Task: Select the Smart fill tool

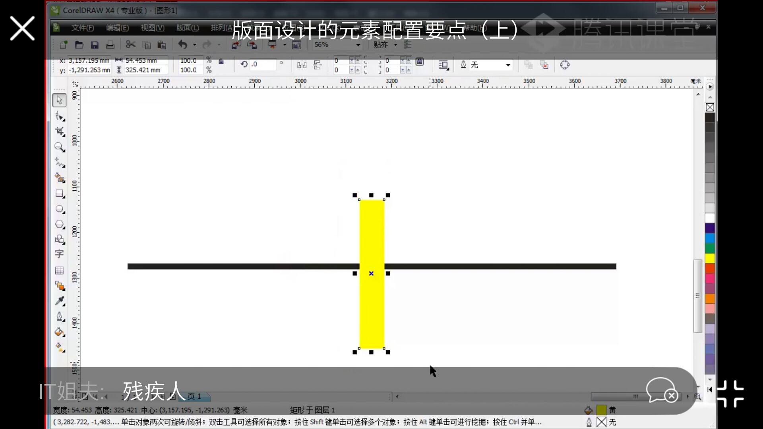Action: coord(60,178)
